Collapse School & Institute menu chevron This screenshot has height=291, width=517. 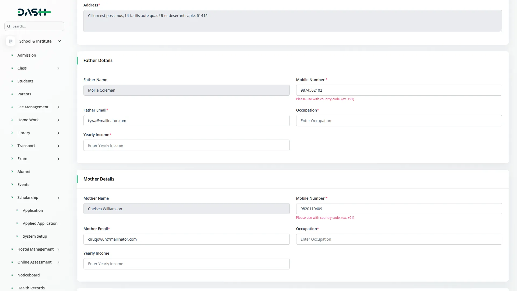(59, 41)
